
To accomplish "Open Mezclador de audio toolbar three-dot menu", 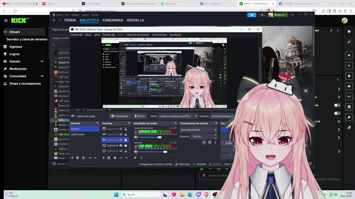I will pyautogui.click(x=141, y=158).
